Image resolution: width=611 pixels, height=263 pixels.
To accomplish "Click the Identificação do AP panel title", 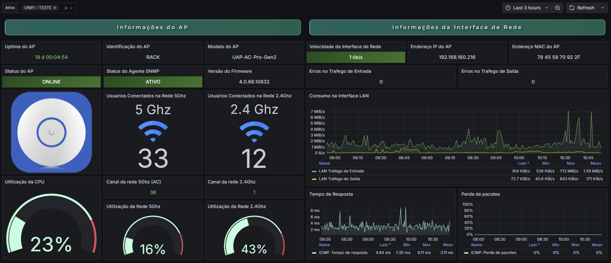I will coord(128,47).
